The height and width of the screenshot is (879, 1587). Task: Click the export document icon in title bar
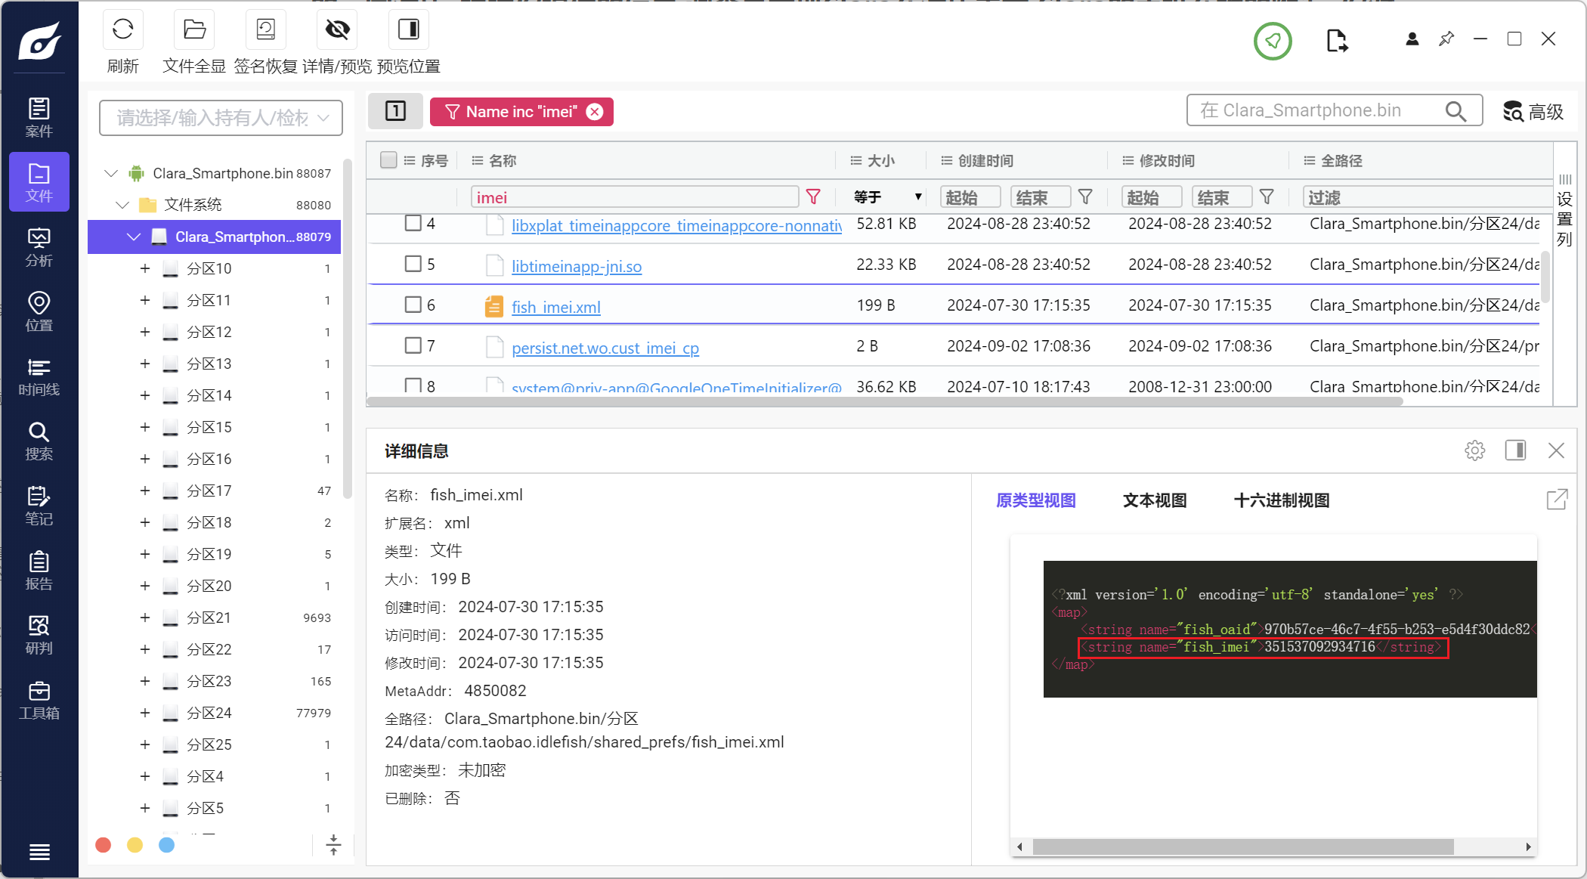(x=1337, y=40)
